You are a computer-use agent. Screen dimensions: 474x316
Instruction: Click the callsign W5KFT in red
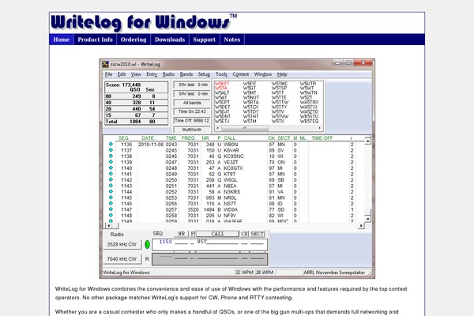[222, 84]
